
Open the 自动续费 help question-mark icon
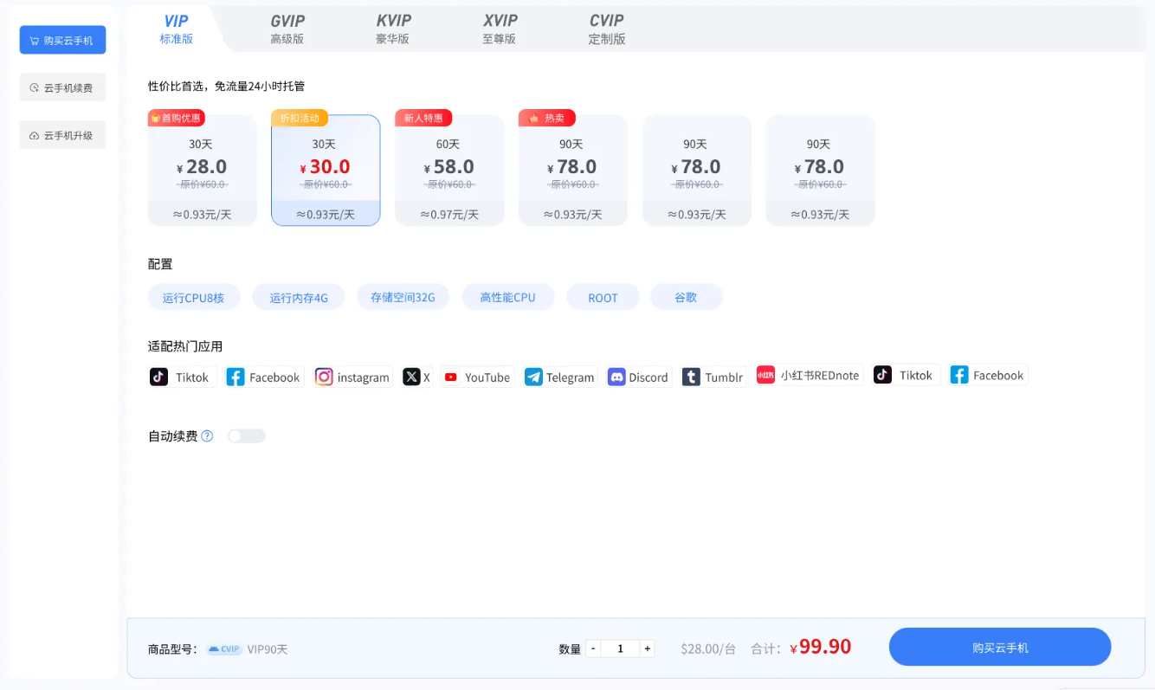click(207, 436)
